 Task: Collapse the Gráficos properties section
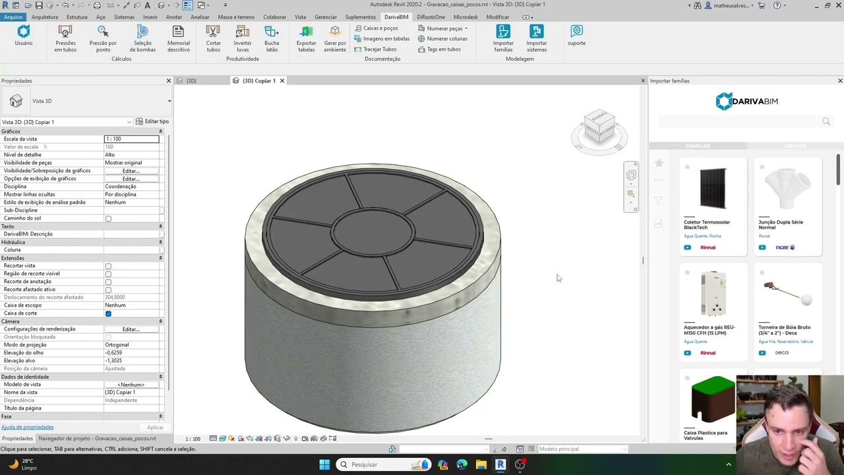tap(160, 131)
